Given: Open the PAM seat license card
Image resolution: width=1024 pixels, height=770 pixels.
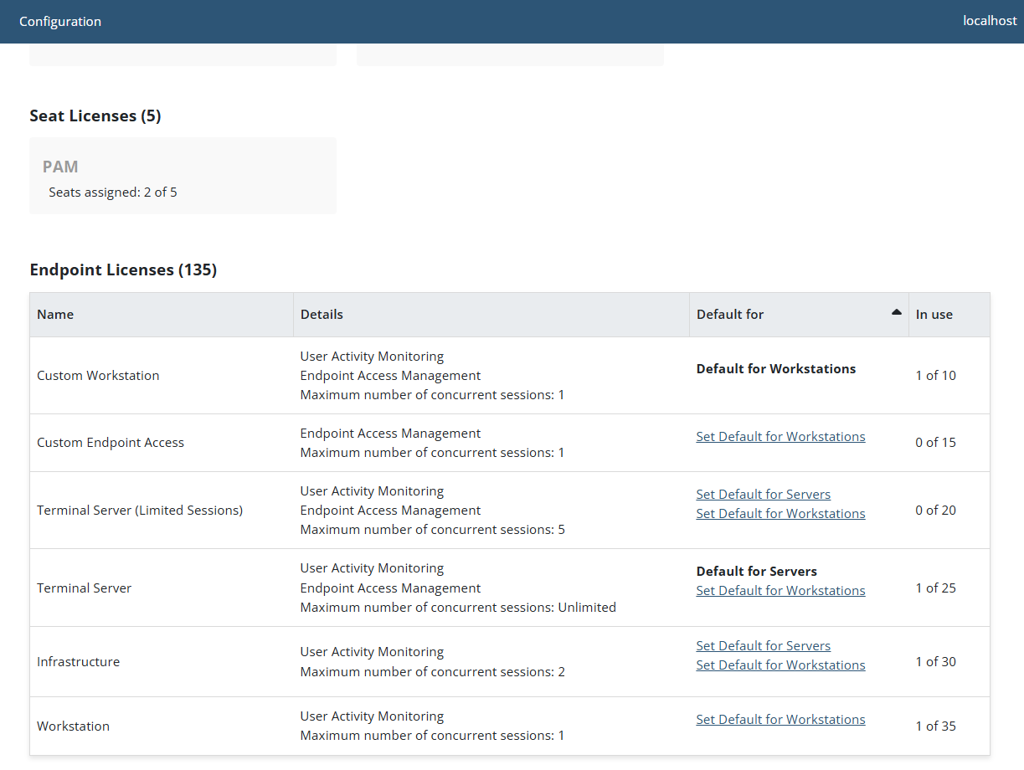Looking at the screenshot, I should click(x=183, y=176).
